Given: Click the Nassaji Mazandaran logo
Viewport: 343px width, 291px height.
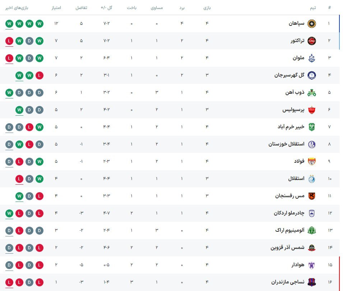Looking at the screenshot, I should (311, 282).
